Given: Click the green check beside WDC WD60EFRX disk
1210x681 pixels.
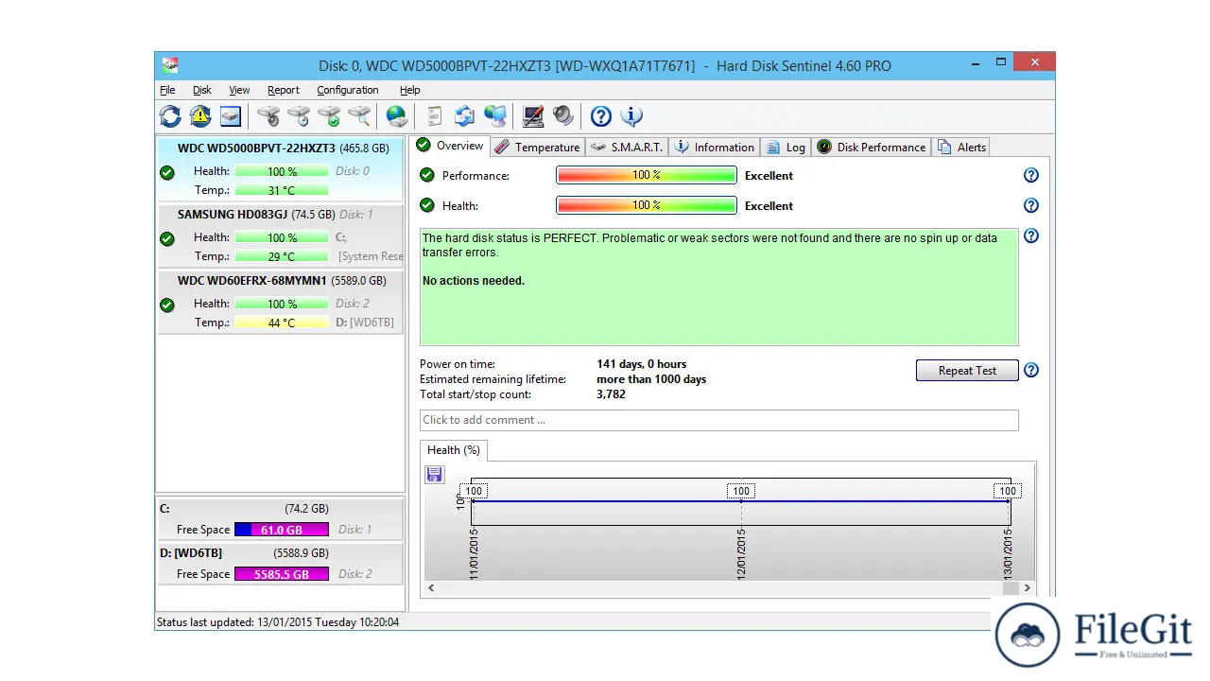Looking at the screenshot, I should click(167, 306).
